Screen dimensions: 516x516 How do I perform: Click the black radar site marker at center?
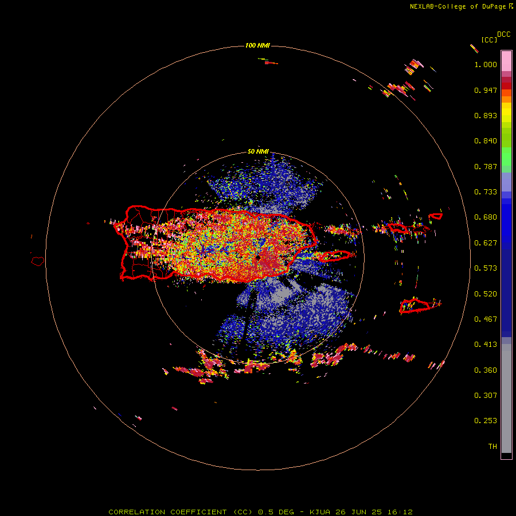coord(258,257)
